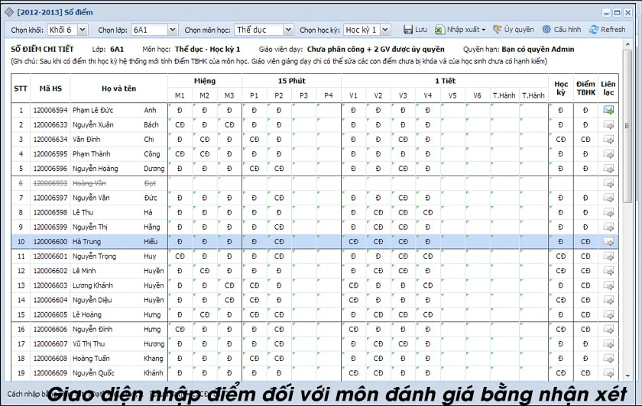The image size is (642, 406).
Task: Select the M1 cell for Nguyễn Xuân Bách
Action: [x=180, y=125]
